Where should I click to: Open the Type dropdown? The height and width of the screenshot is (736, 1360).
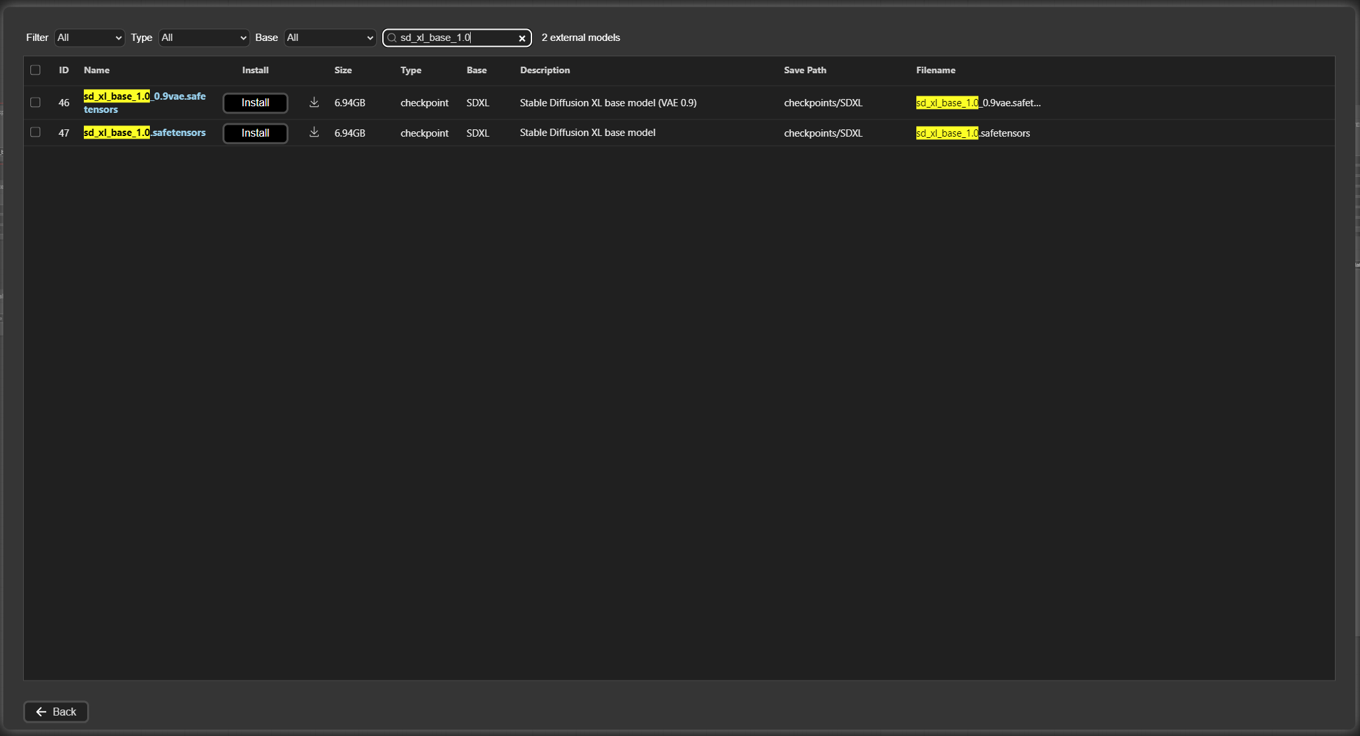(204, 38)
